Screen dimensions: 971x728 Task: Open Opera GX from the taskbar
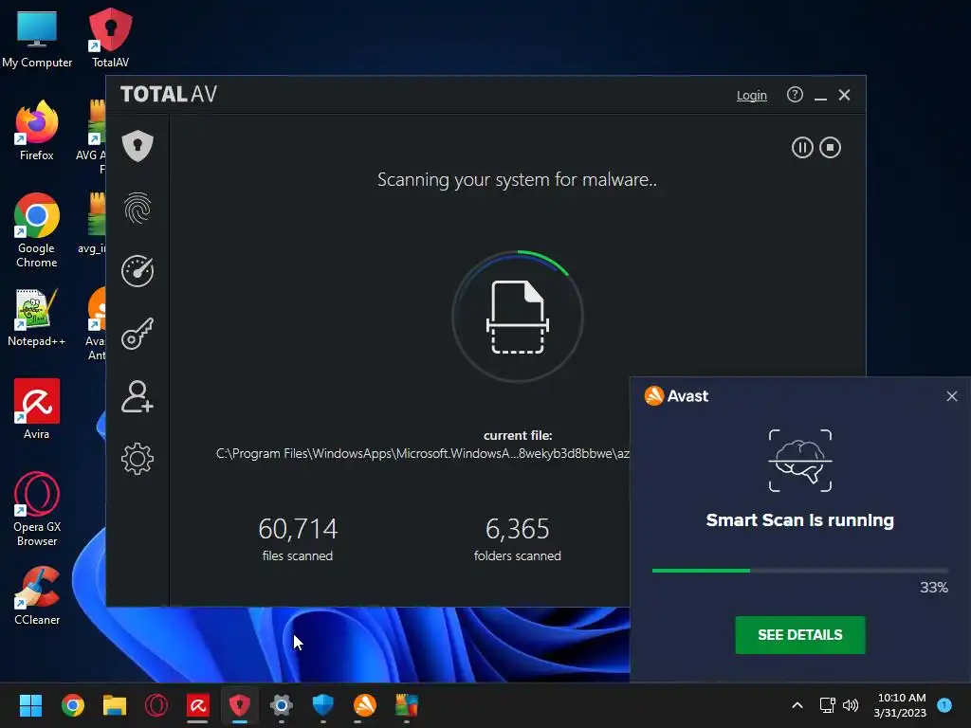156,705
